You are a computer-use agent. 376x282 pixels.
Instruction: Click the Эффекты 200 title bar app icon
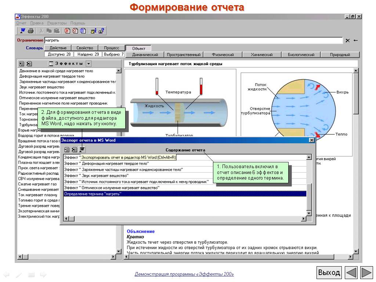[18, 17]
